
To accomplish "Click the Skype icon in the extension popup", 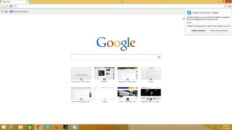I will click(189, 13).
